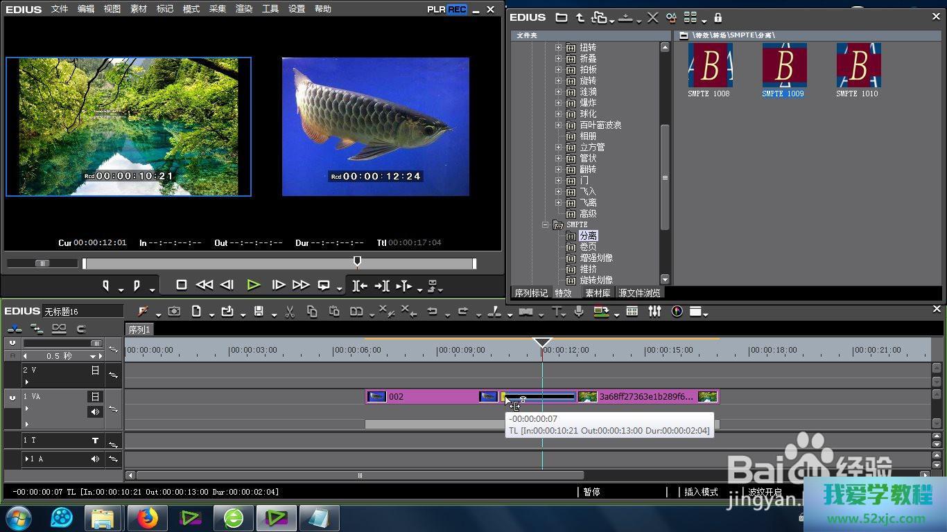Click the green Play button in player
The image size is (947, 532).
pyautogui.click(x=253, y=285)
